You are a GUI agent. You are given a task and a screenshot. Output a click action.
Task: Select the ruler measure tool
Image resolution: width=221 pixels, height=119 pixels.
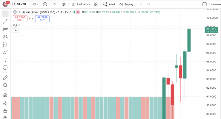(x=5, y=78)
